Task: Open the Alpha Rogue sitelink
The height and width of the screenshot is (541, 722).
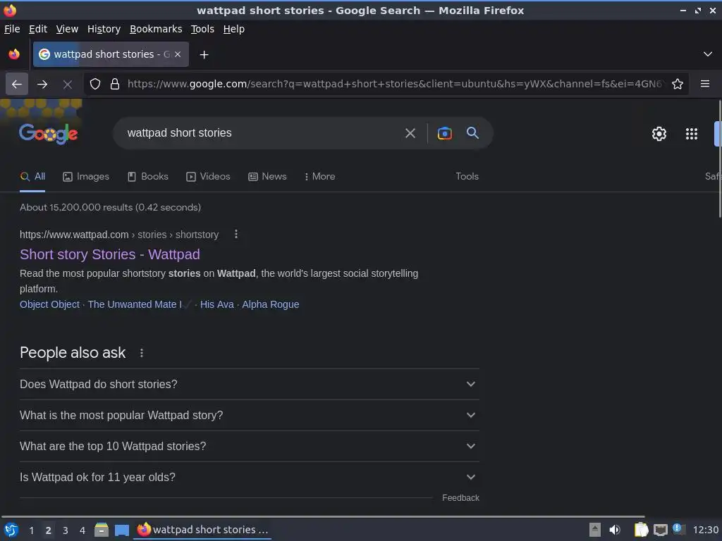Action: pyautogui.click(x=271, y=304)
